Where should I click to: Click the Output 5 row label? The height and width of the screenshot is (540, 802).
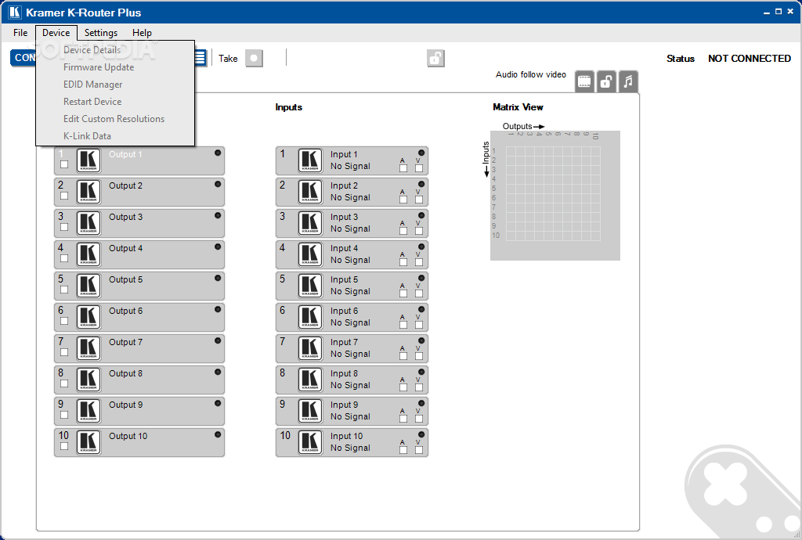(x=126, y=280)
